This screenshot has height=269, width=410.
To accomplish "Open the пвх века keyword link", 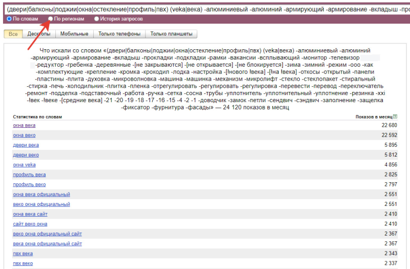I will pyautogui.click(x=23, y=254).
